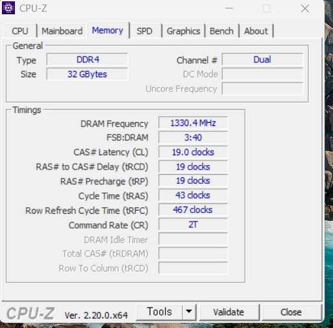Click the Tools button
Viewport: 333px width, 328px height.
coord(160,312)
